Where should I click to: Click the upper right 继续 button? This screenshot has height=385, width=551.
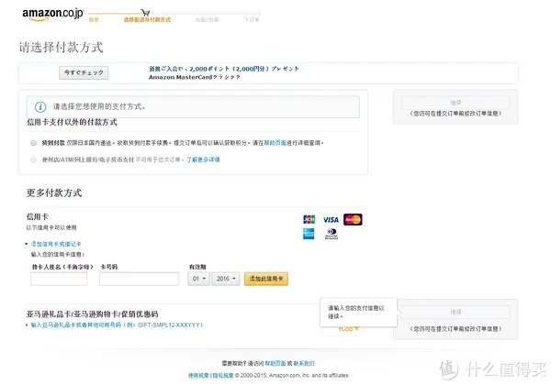[x=455, y=103]
